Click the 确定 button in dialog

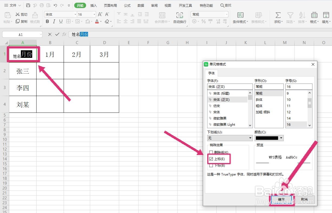pyautogui.click(x=281, y=199)
